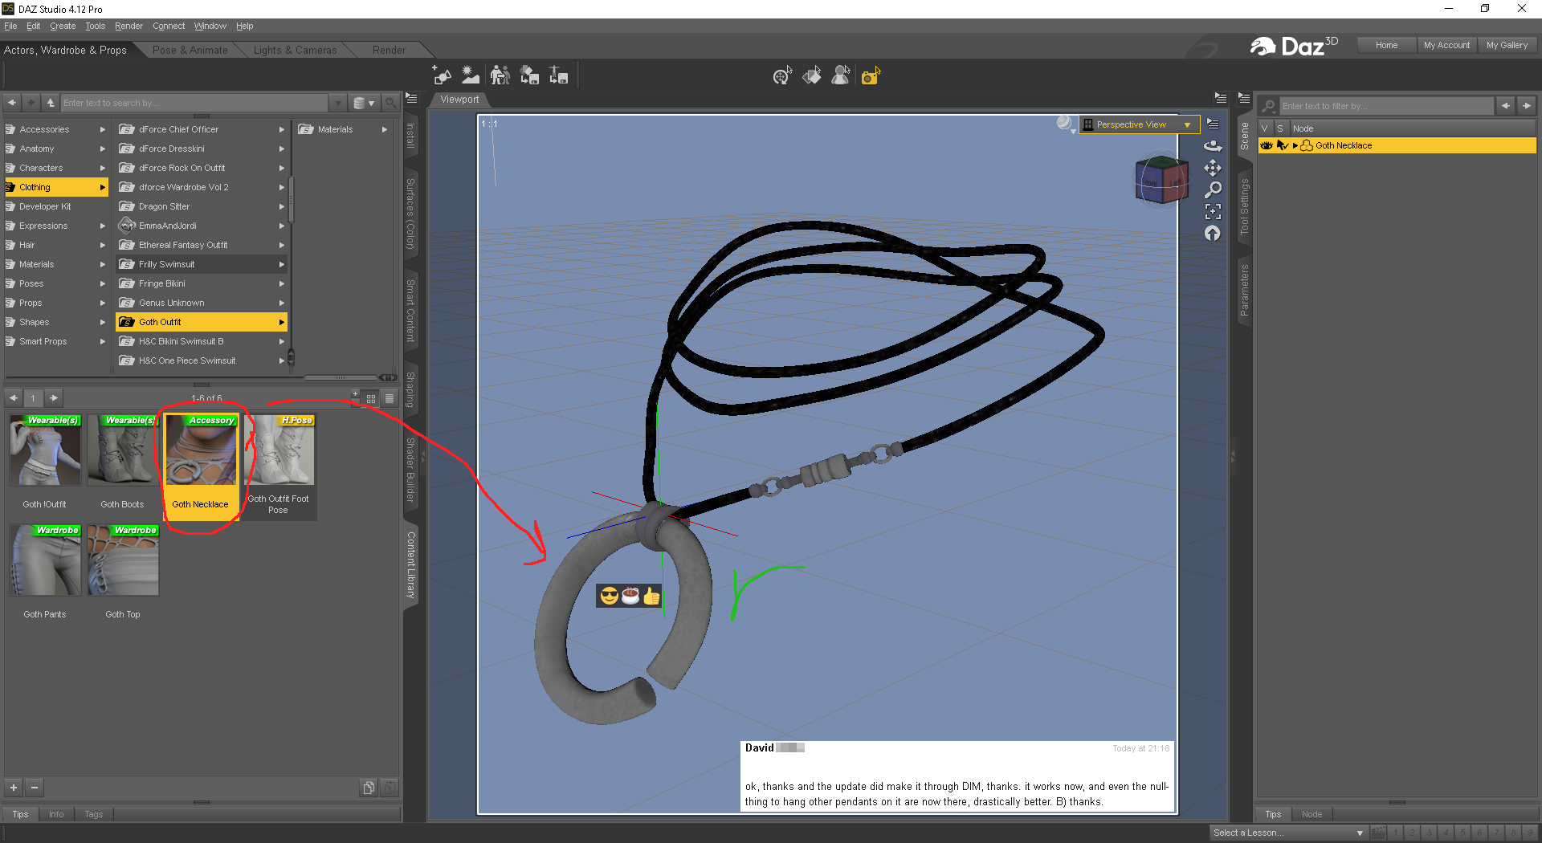Viewport: 1542px width, 843px height.
Task: Expand the Frilly Swimsuit folder arrow
Action: [x=282, y=264]
